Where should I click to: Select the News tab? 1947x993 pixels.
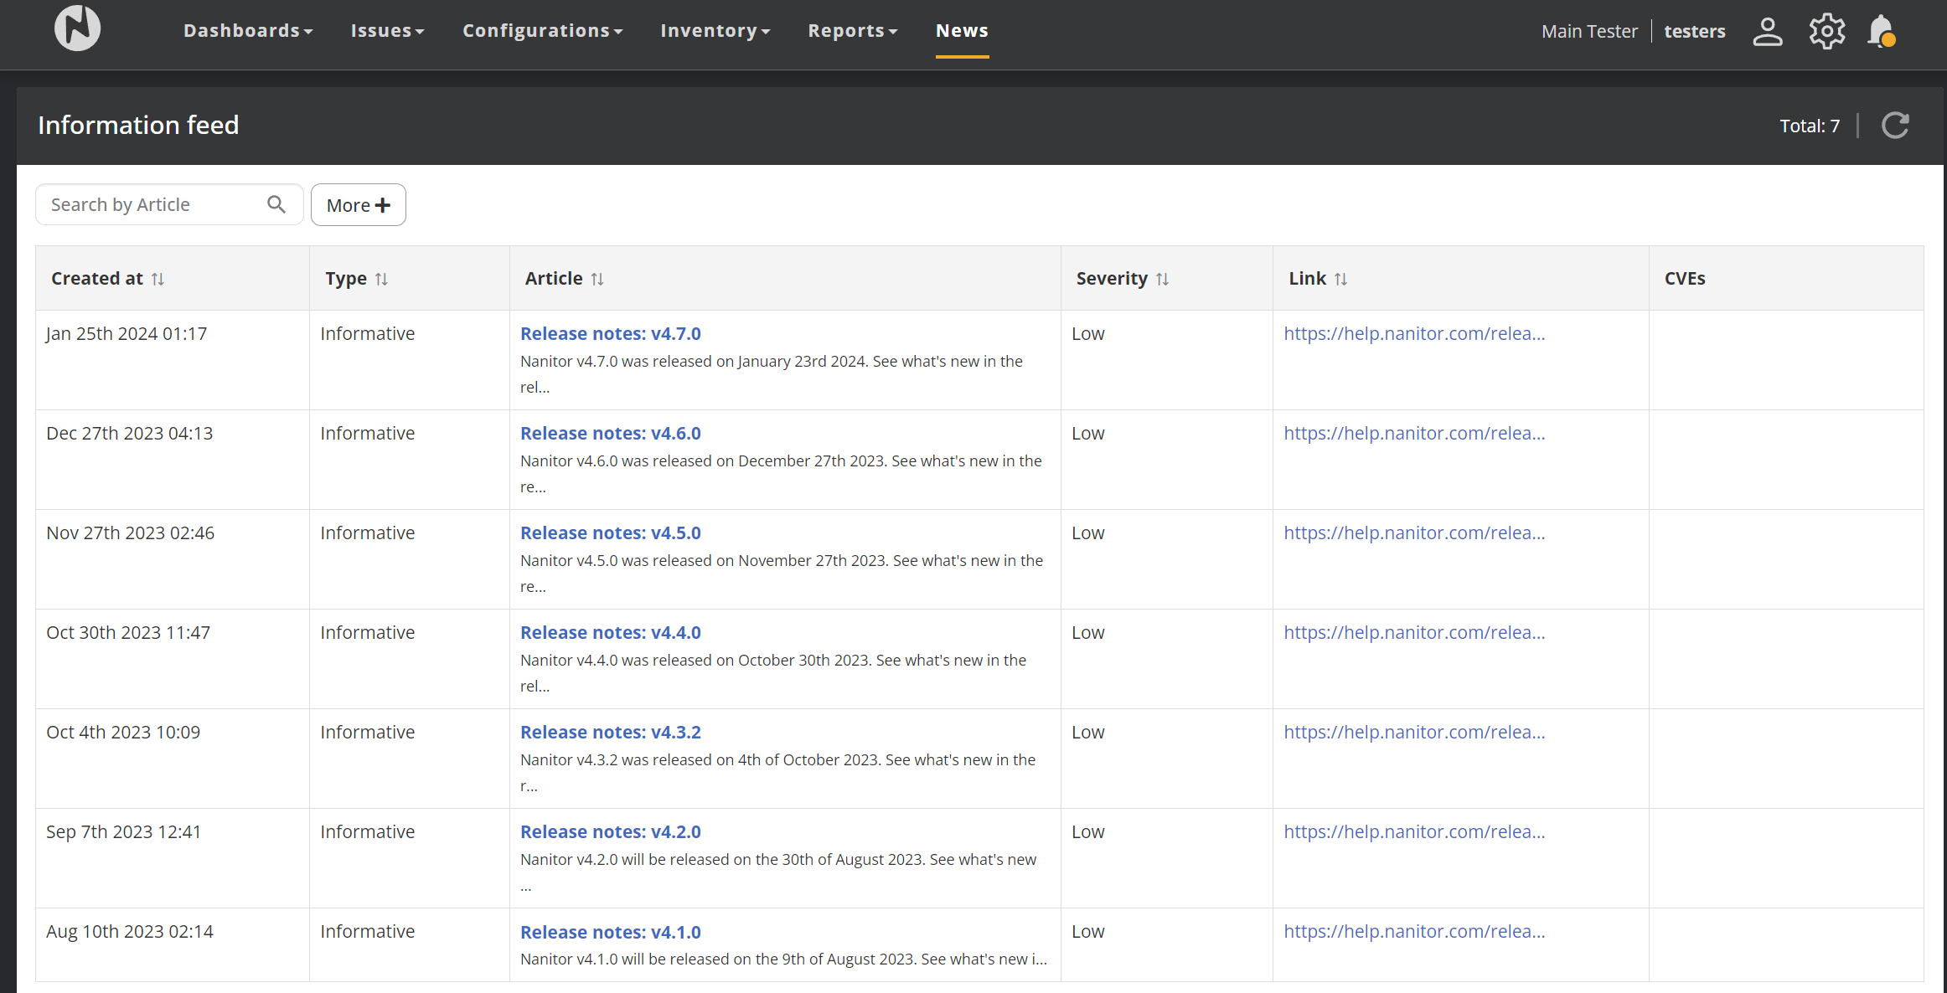(962, 31)
